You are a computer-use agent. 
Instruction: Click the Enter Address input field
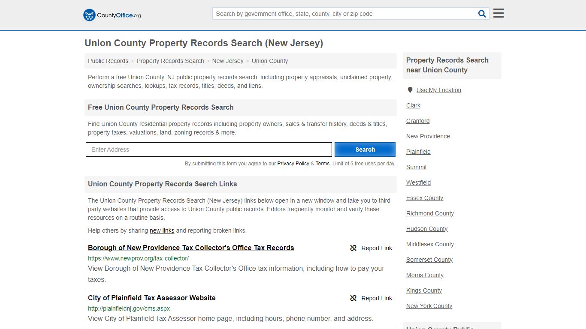click(209, 150)
